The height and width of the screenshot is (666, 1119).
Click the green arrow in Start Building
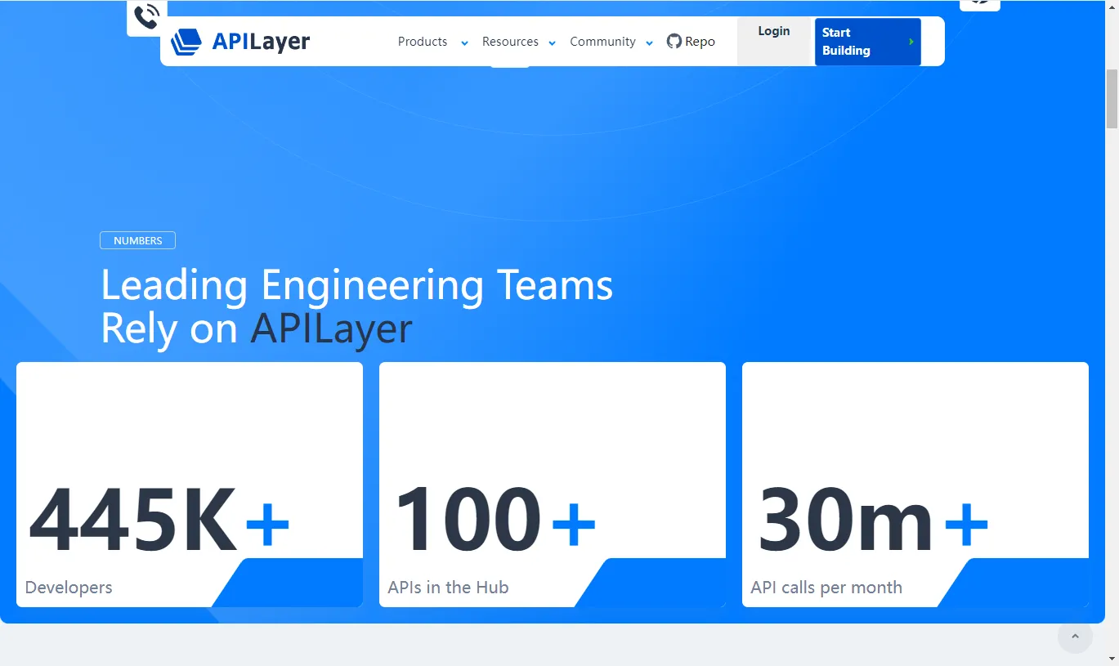coord(911,42)
